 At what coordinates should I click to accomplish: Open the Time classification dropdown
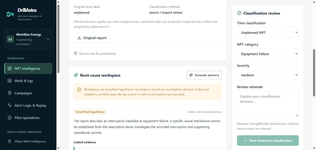[268, 32]
